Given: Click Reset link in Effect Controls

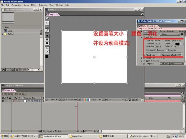Looking at the screenshot, I should (162, 31).
